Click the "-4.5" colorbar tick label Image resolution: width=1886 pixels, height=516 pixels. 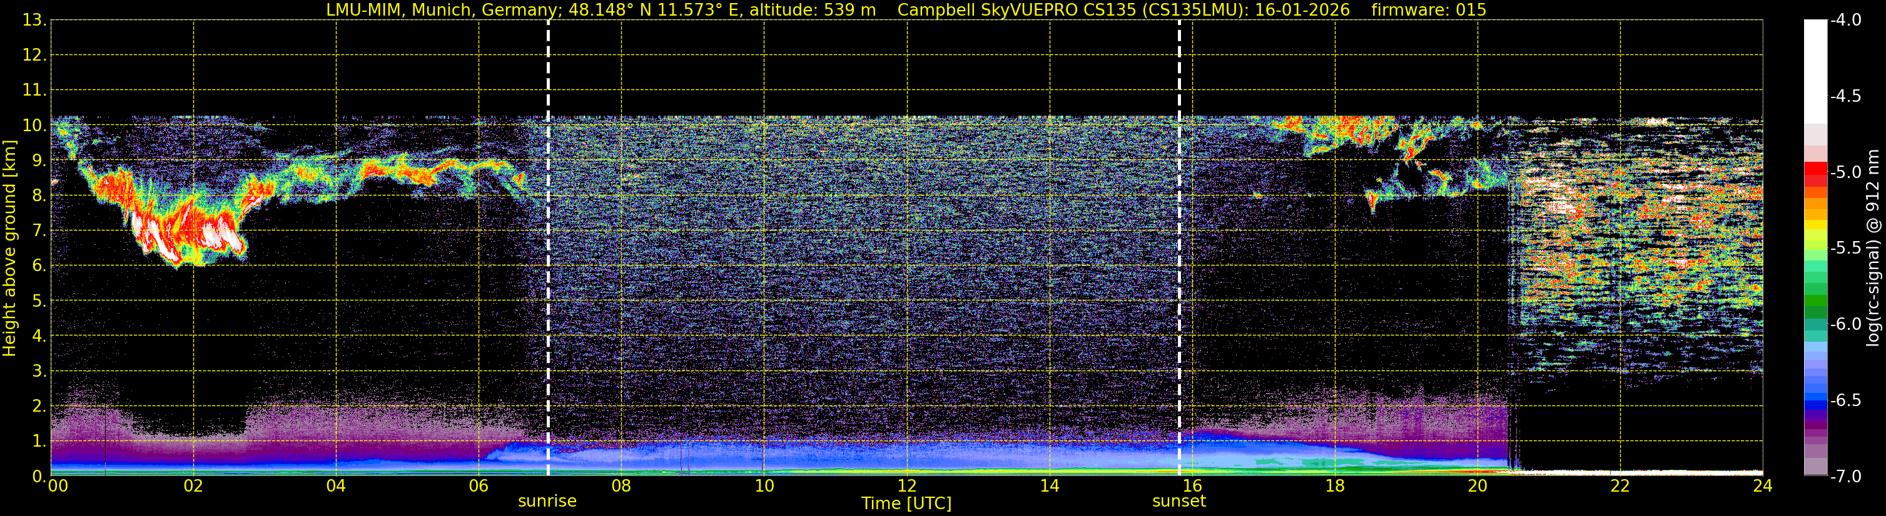point(1846,96)
